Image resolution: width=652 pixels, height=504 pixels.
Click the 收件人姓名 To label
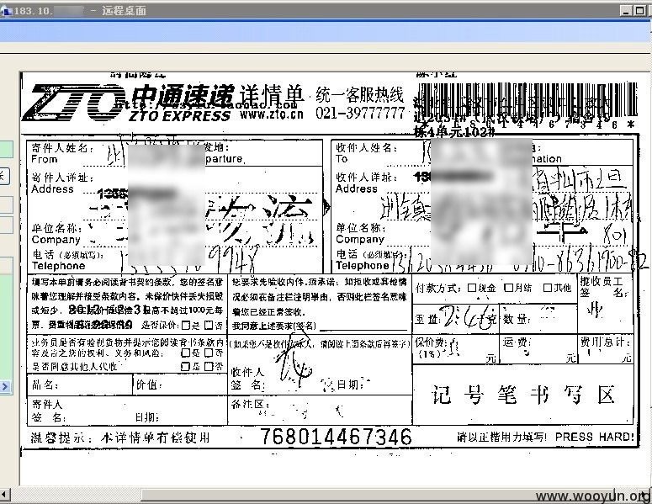point(367,153)
